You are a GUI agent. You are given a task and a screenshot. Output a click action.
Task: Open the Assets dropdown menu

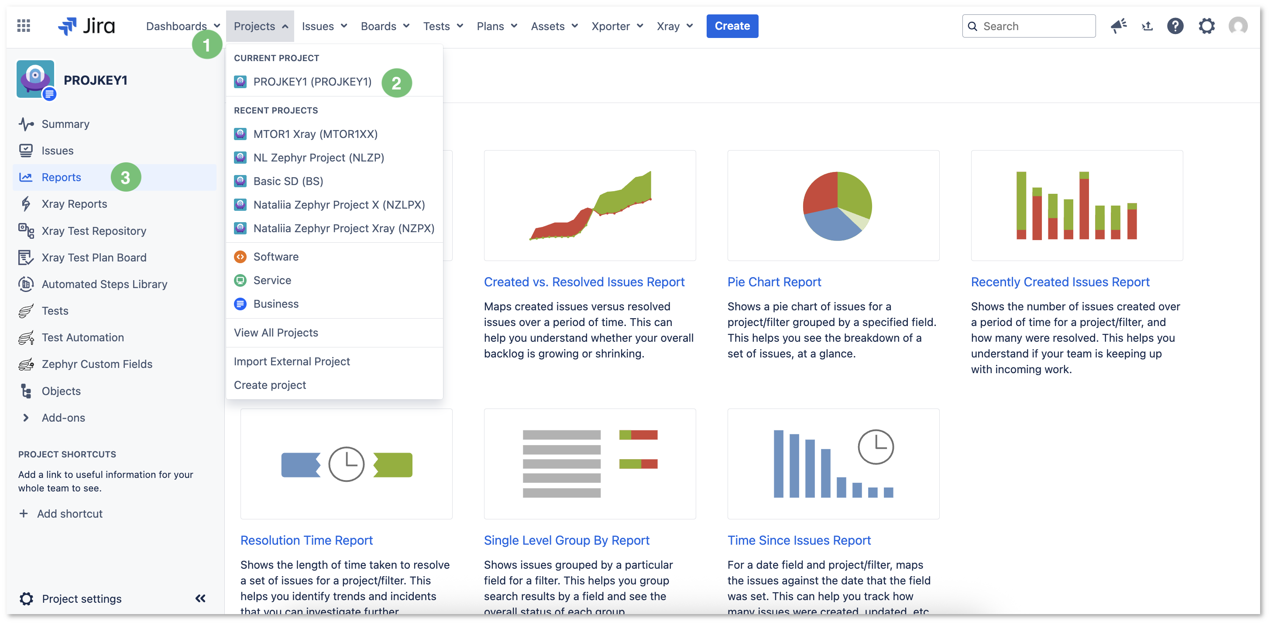pos(554,26)
